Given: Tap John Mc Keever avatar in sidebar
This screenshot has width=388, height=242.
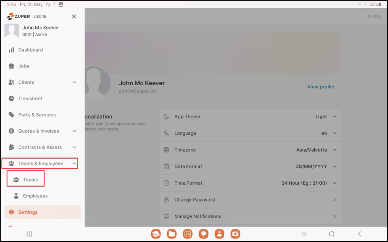Looking at the screenshot, I should 11,31.
